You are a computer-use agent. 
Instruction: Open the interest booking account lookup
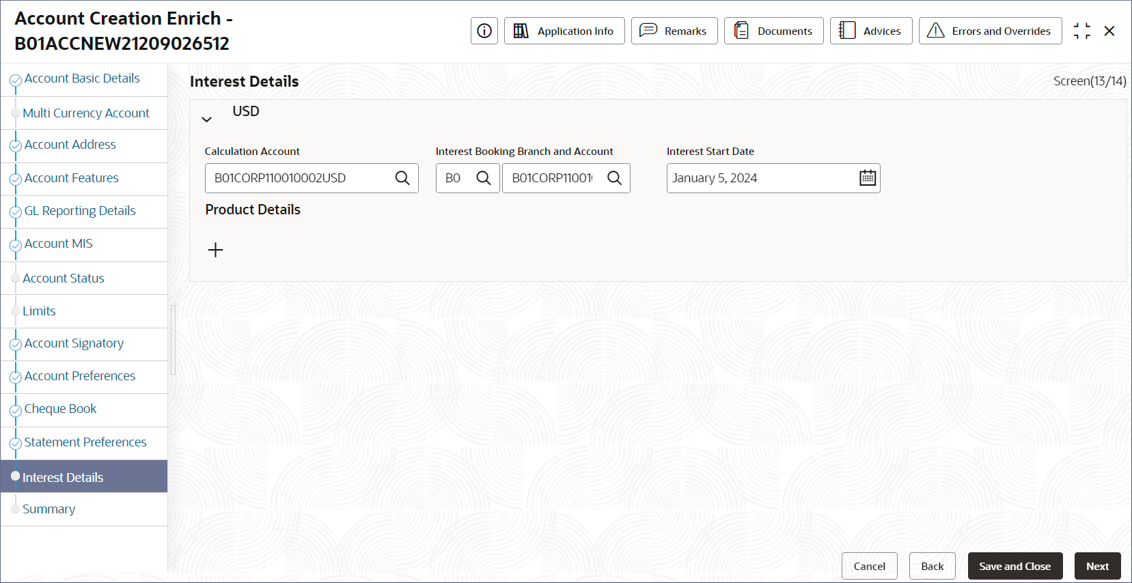[x=615, y=178]
